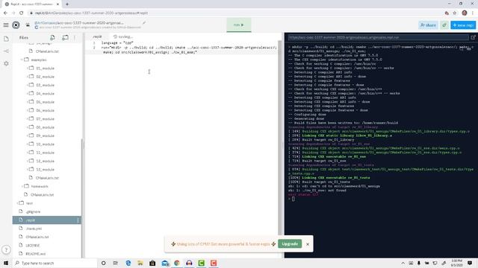478x268 pixels.
Task: Open the hamburger menu in Replit header
Action: [6, 25]
